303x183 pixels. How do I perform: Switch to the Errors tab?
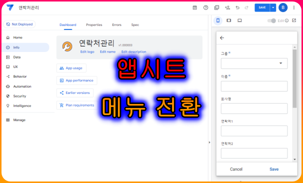point(116,24)
